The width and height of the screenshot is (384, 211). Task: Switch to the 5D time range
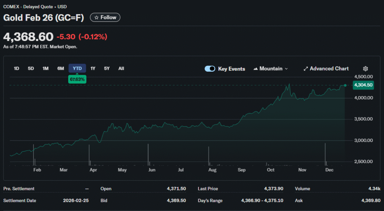pyautogui.click(x=31, y=68)
